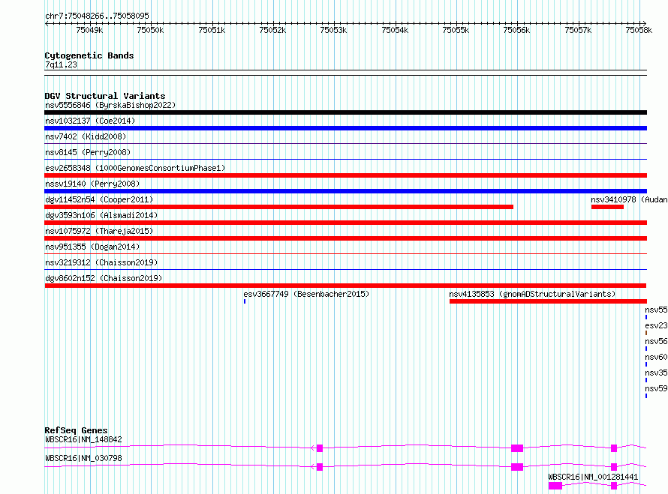Viewport: 668px width, 494px height.
Task: Open WBSCR16|NM_148842 transcript label
Action: pyautogui.click(x=83, y=439)
